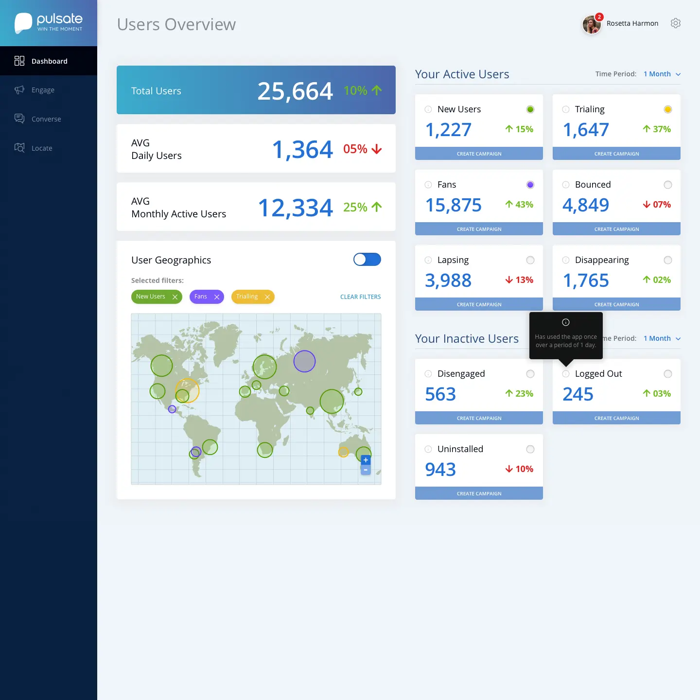Toggle the User Geographics switch
The width and height of the screenshot is (700, 700).
[x=367, y=260]
